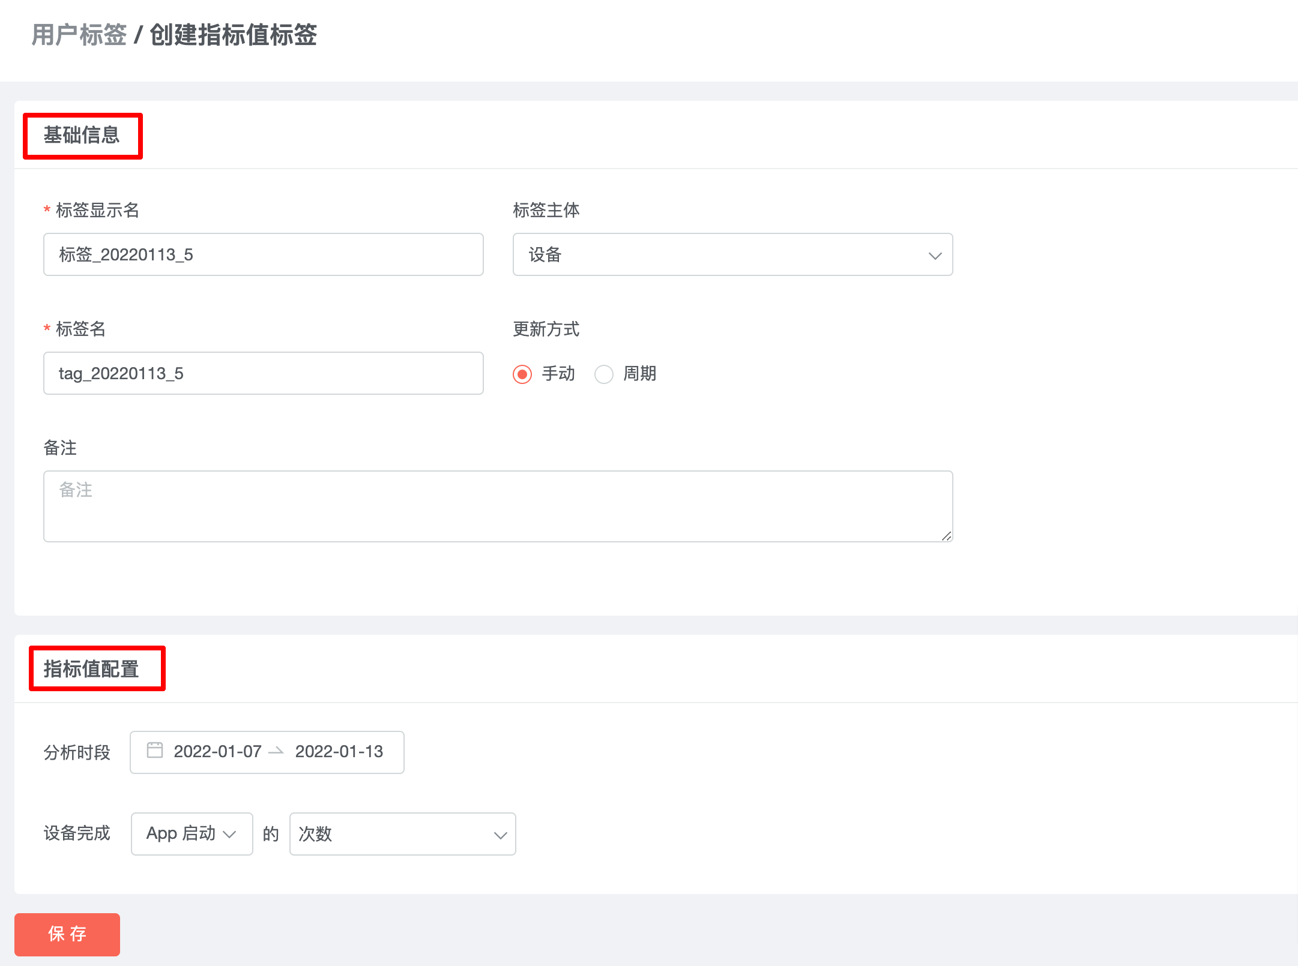This screenshot has height=966, width=1298.
Task: Click the 基础信息 section heading
Action: coord(82,135)
